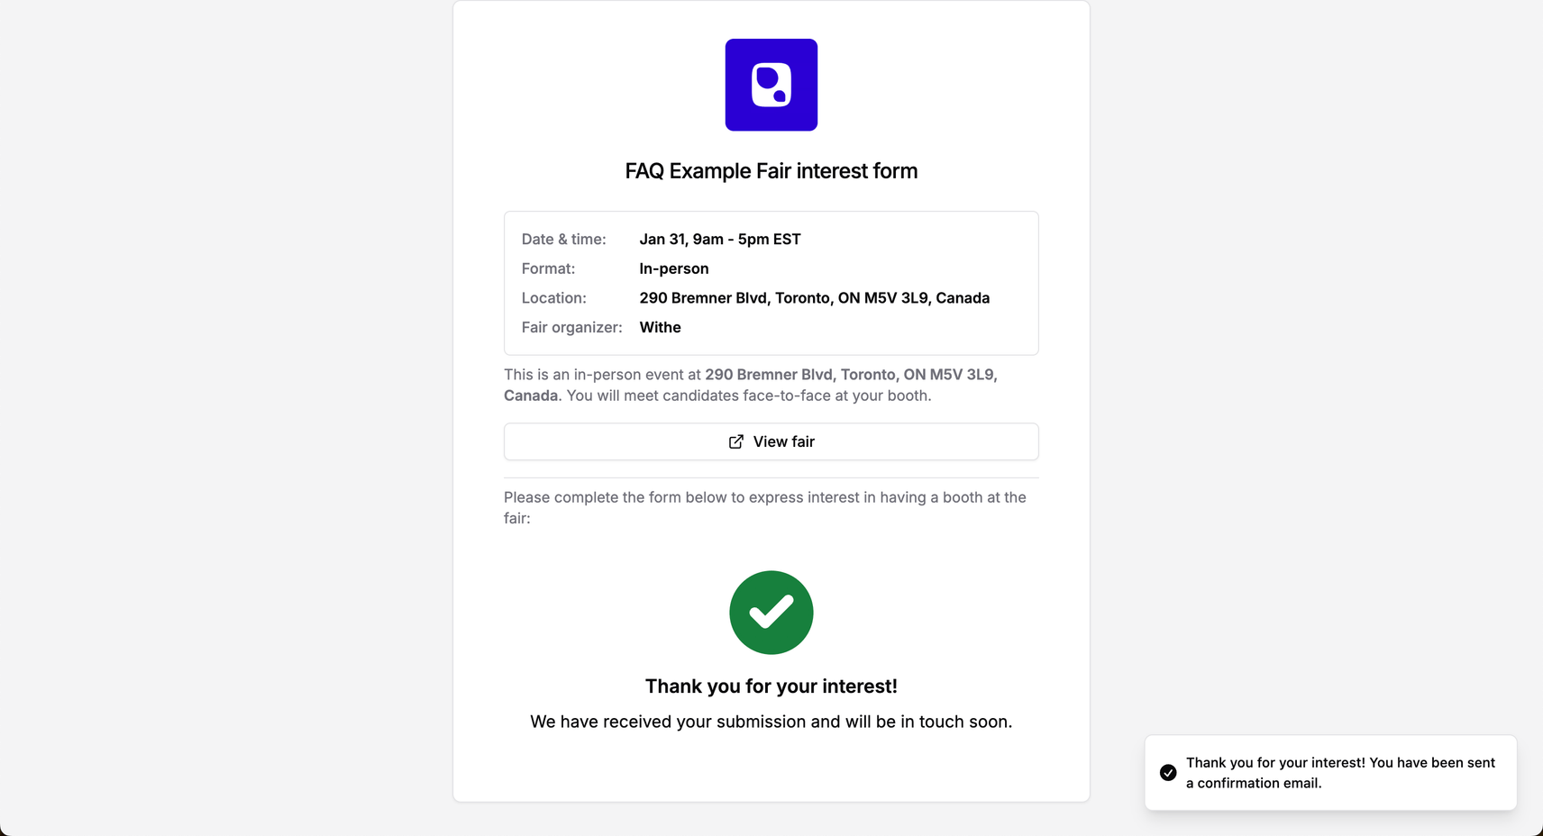Click the Format label

548,268
